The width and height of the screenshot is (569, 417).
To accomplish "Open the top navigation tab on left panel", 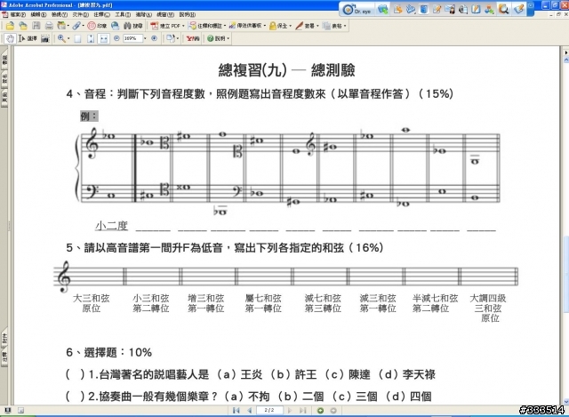I will [x=4, y=60].
